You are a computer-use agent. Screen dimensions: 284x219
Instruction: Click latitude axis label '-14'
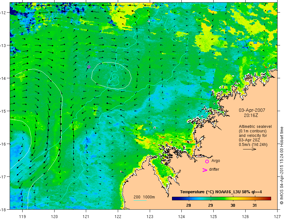click(x=4, y=78)
